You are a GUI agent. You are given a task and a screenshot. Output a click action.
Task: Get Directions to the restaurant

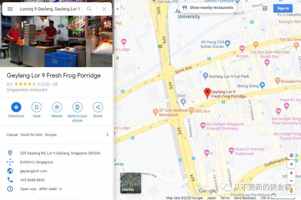pos(16,110)
